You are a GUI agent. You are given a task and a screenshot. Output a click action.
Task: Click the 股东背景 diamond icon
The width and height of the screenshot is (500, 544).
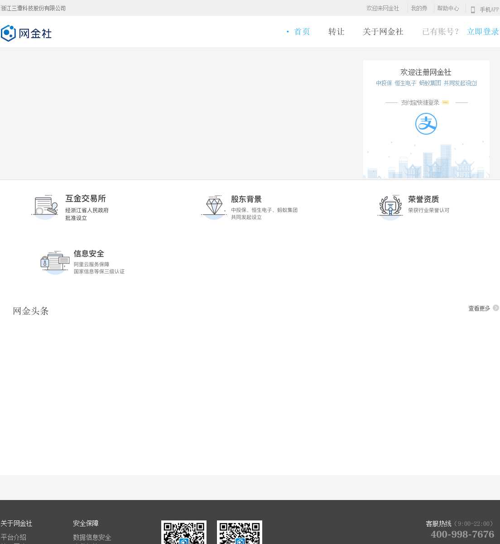click(214, 207)
